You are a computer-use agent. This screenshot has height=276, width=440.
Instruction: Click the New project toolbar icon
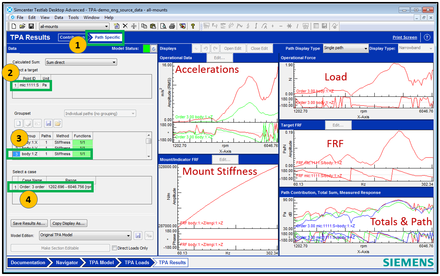click(14, 26)
